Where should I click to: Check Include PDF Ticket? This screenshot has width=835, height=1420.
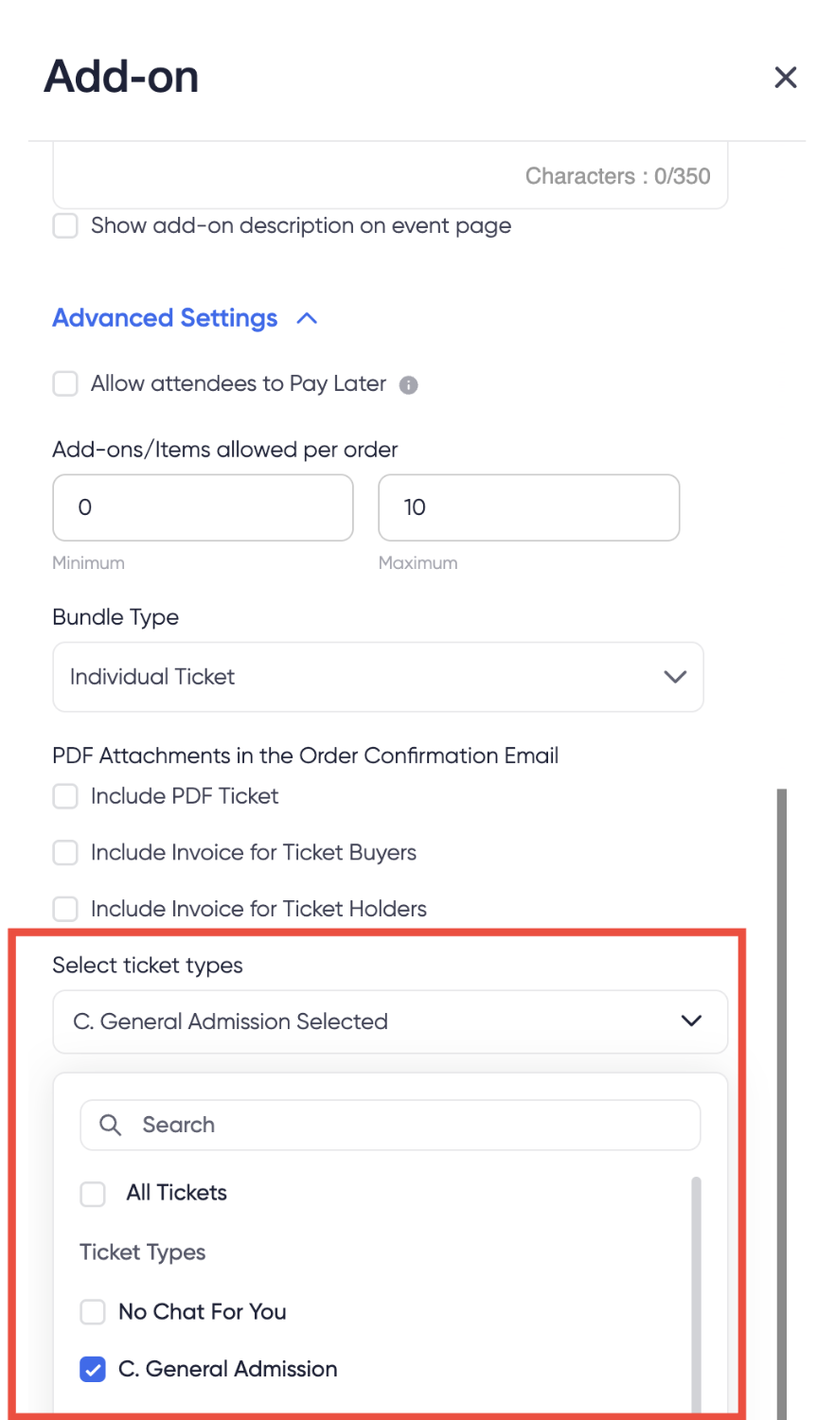(x=65, y=796)
